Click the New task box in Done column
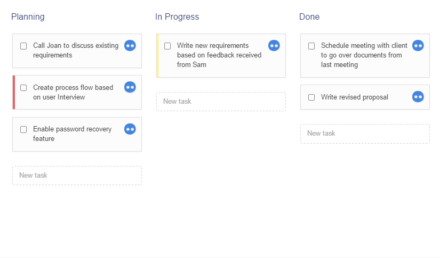 click(365, 134)
